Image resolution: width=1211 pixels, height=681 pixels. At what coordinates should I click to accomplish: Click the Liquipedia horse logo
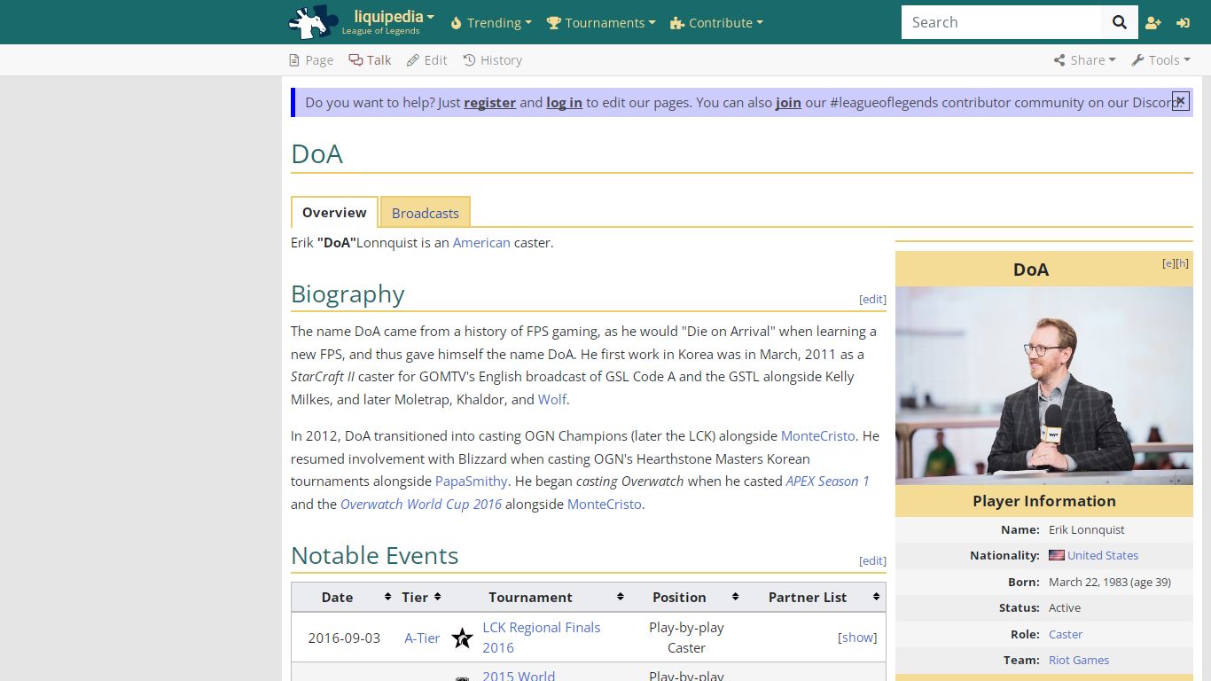pos(313,22)
